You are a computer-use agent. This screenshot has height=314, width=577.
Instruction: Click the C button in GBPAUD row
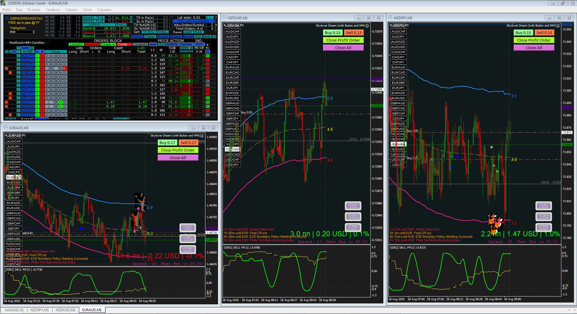(x=47, y=85)
